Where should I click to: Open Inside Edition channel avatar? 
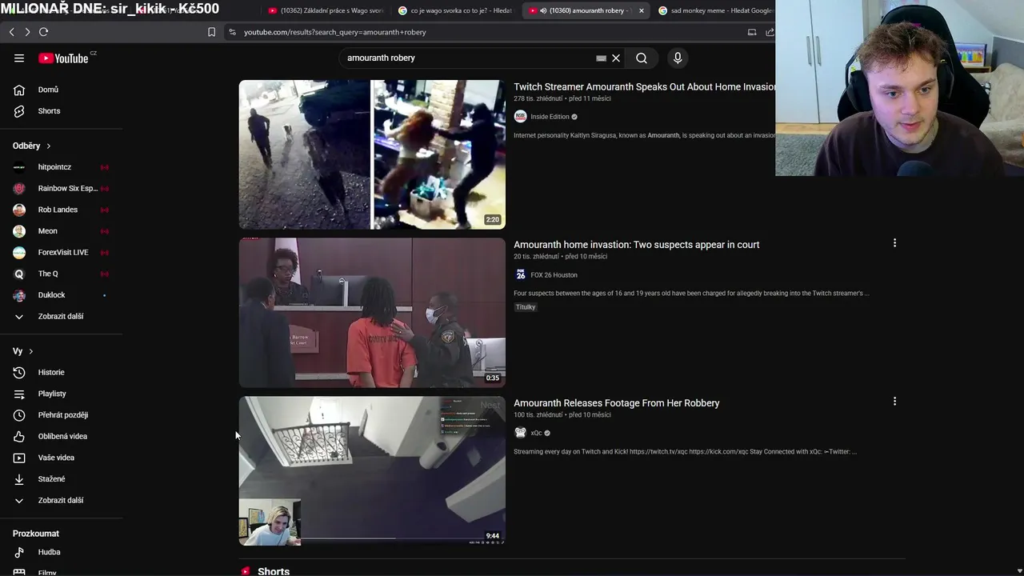[x=520, y=117]
